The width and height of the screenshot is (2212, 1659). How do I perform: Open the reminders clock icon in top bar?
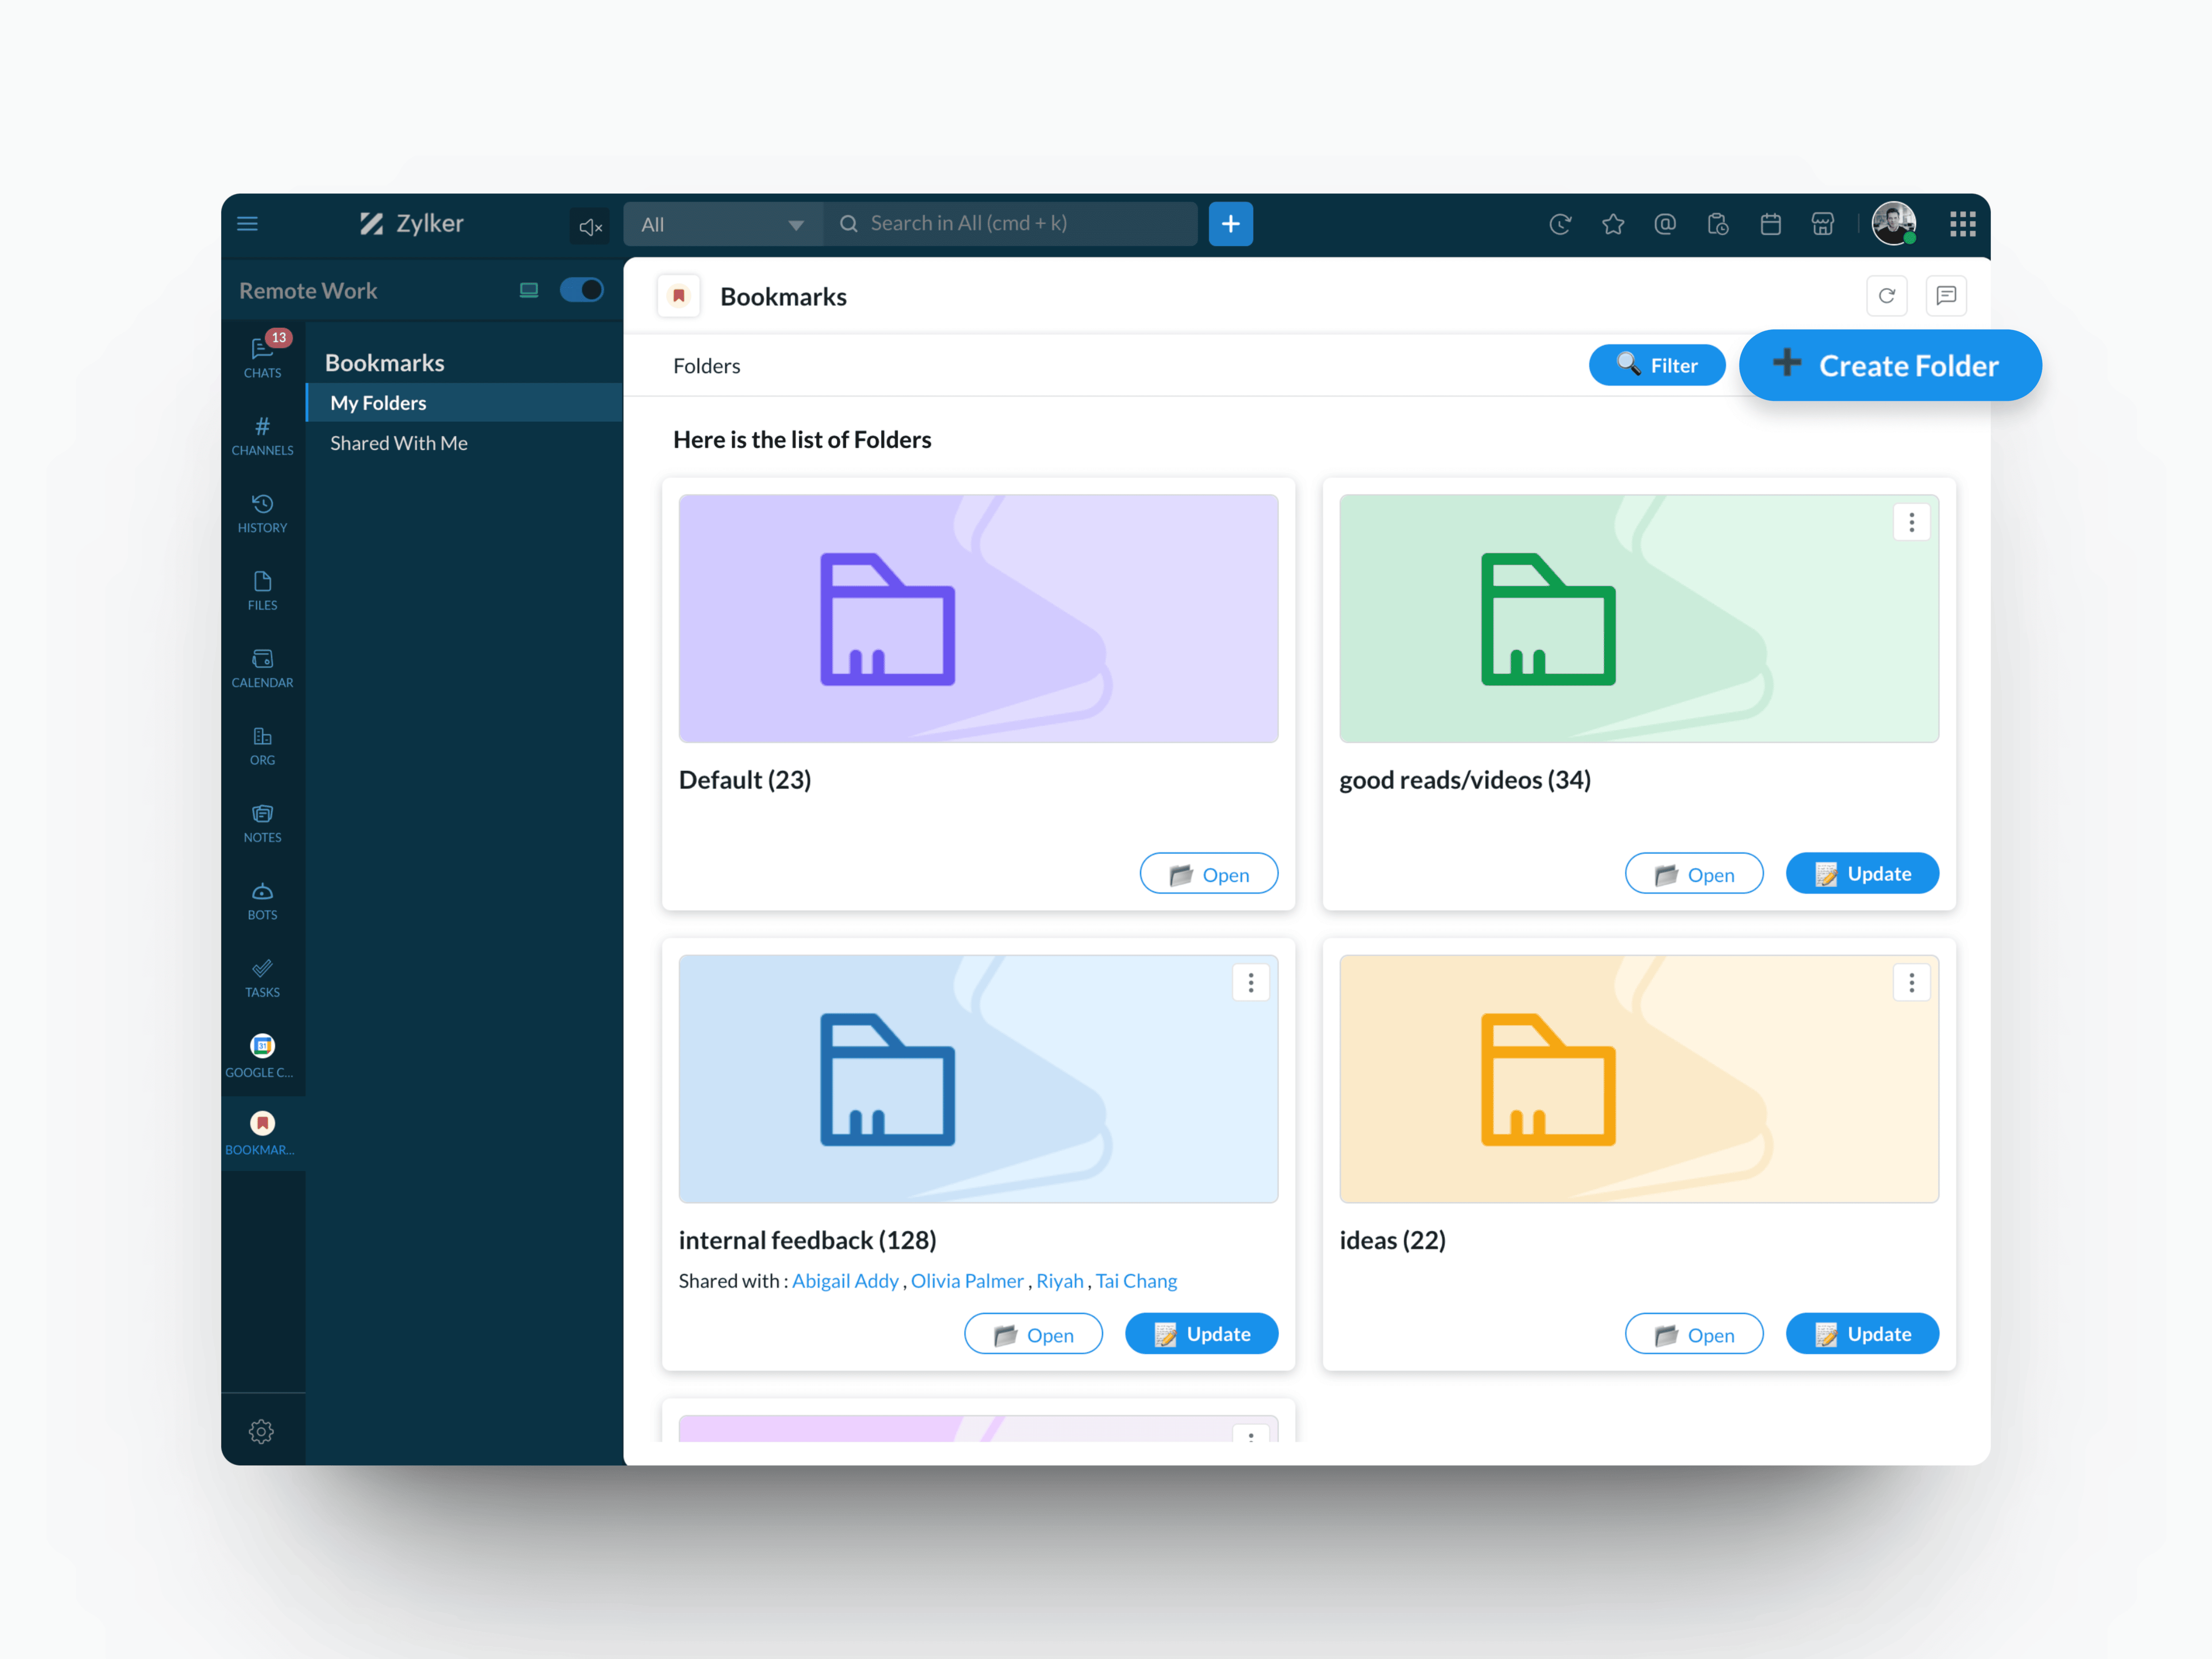click(x=1560, y=224)
